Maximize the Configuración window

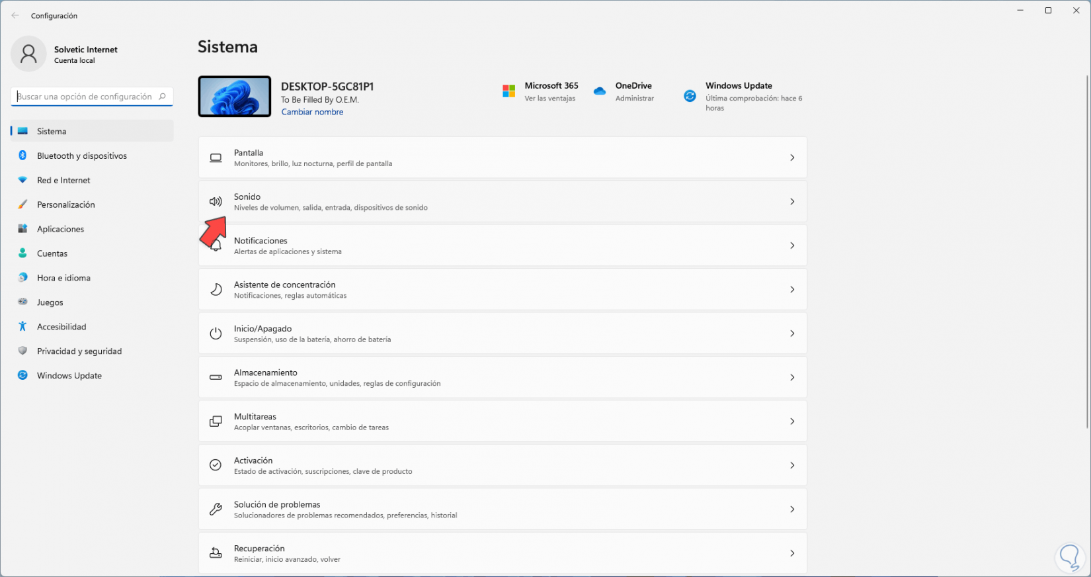[x=1048, y=11]
